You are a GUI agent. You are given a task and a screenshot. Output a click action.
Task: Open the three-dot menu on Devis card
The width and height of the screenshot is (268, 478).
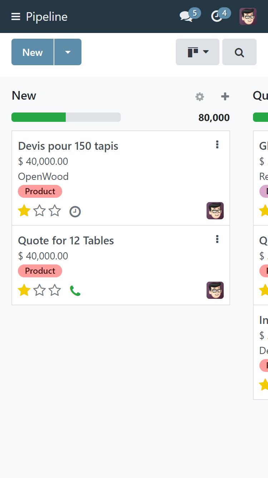coord(217,145)
